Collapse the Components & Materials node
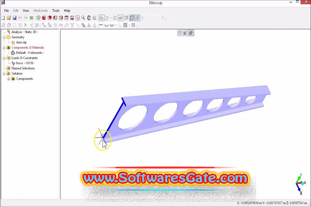Screen dimensions: 311x207 click(4, 48)
